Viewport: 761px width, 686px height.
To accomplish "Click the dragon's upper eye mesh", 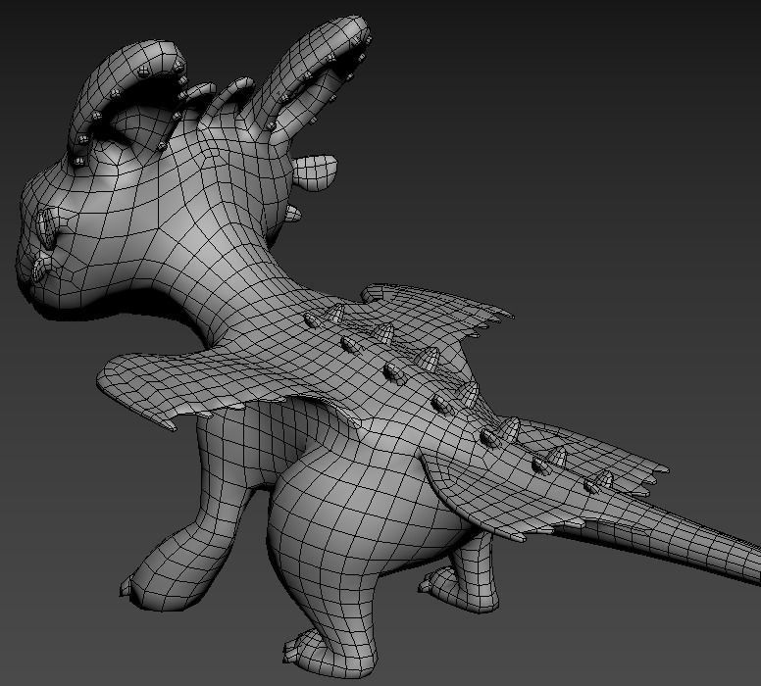I will (x=47, y=227).
